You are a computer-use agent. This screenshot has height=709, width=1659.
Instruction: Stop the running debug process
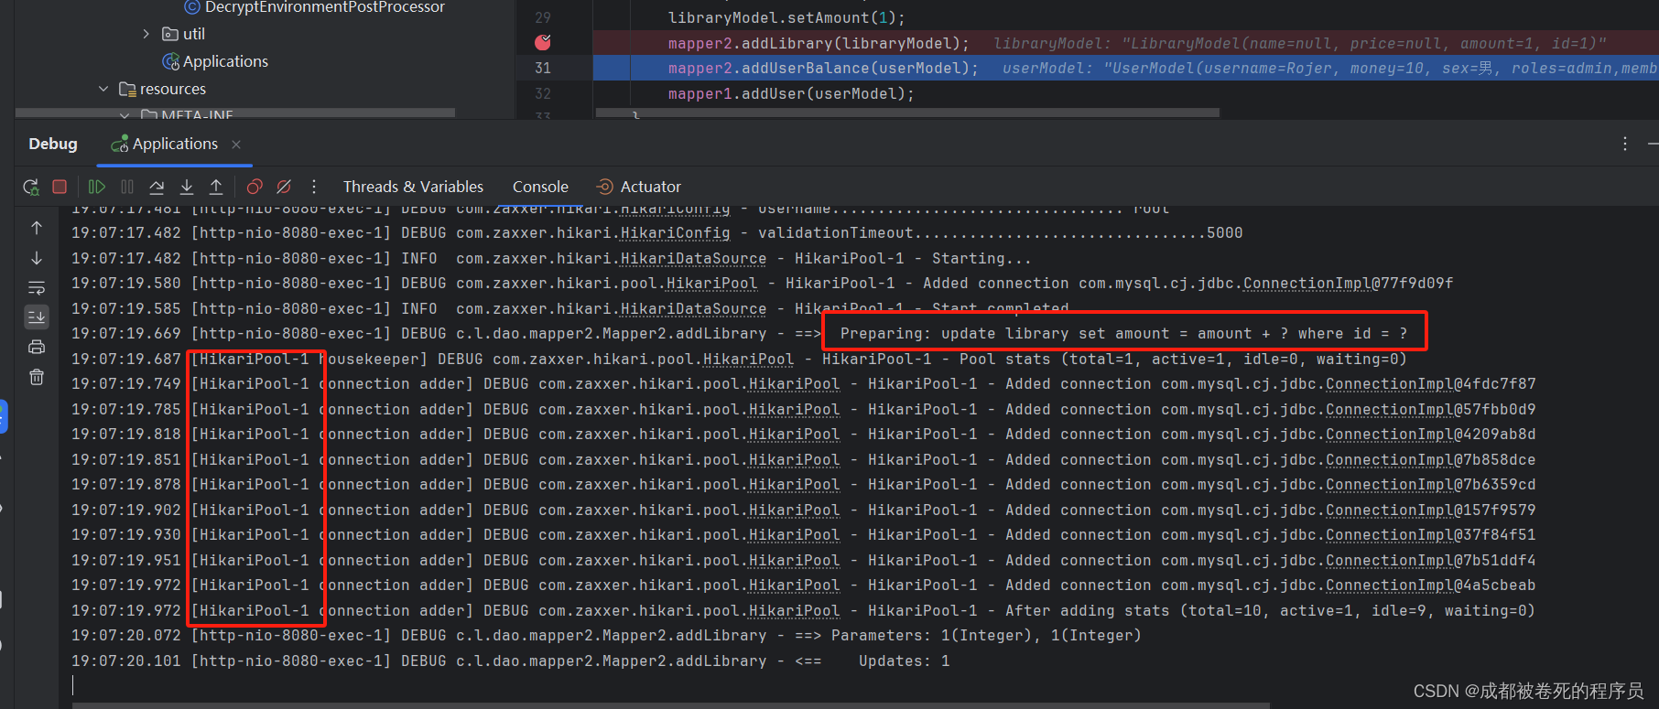coord(60,187)
